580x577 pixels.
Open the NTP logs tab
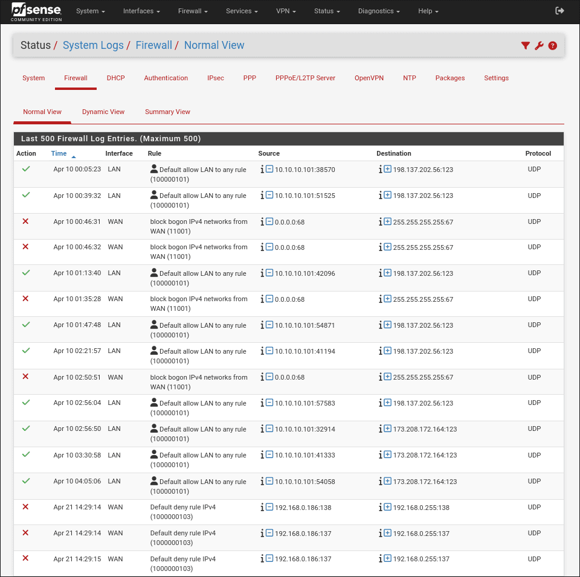(x=410, y=78)
